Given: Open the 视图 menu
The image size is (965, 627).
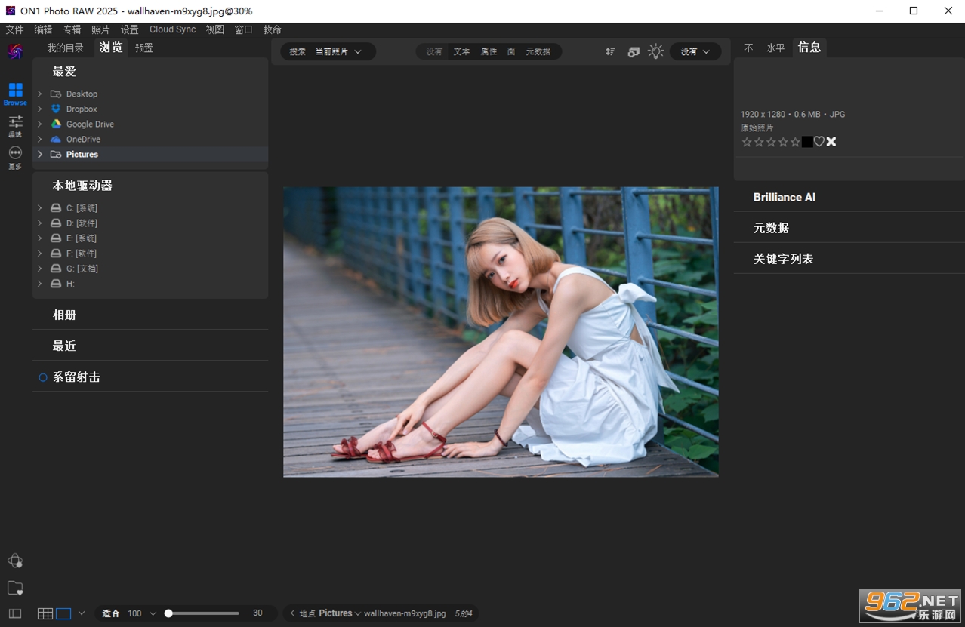Looking at the screenshot, I should coord(215,29).
